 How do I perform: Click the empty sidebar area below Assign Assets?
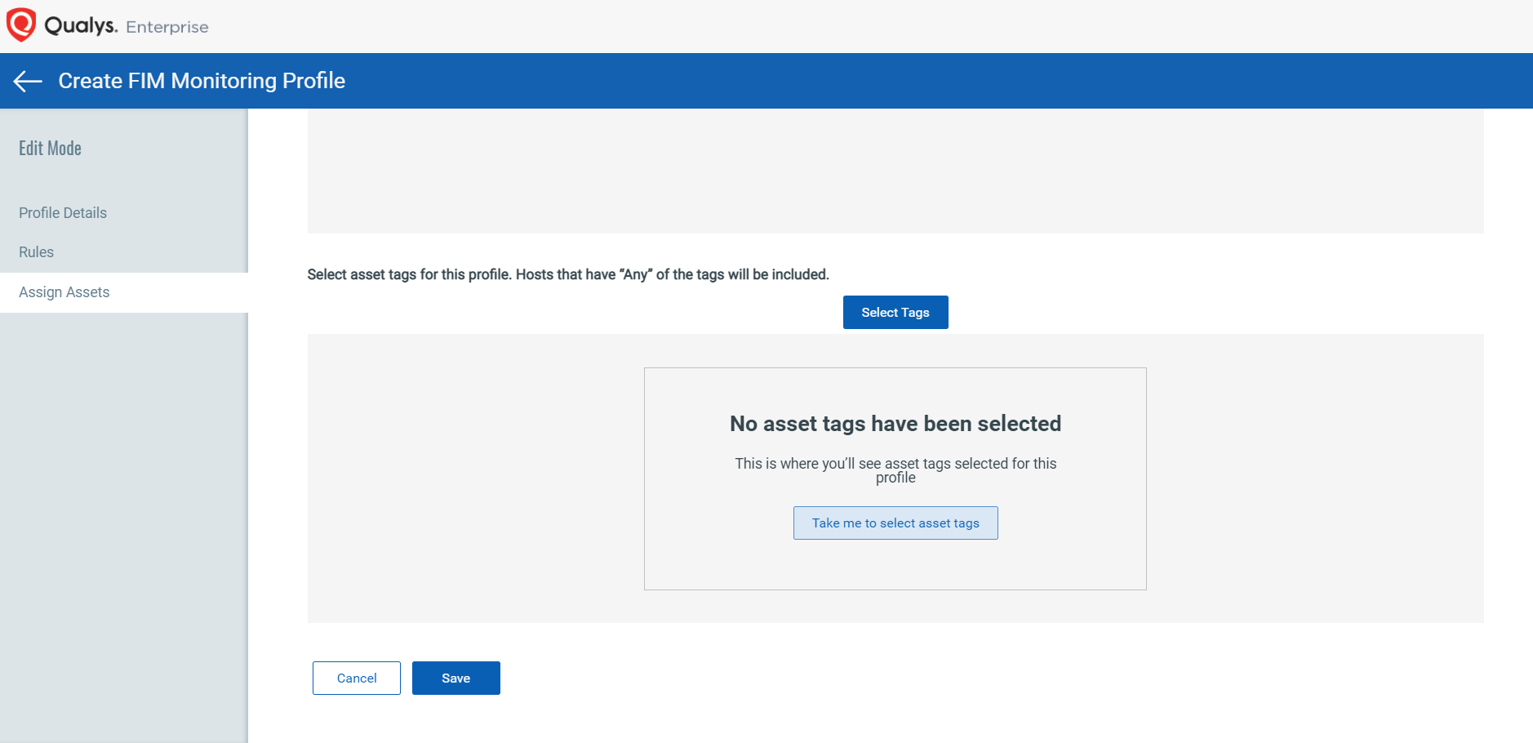[124, 523]
